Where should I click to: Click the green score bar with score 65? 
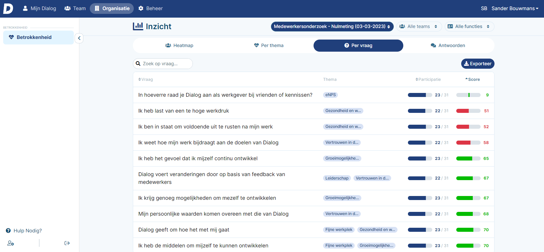pyautogui.click(x=468, y=158)
